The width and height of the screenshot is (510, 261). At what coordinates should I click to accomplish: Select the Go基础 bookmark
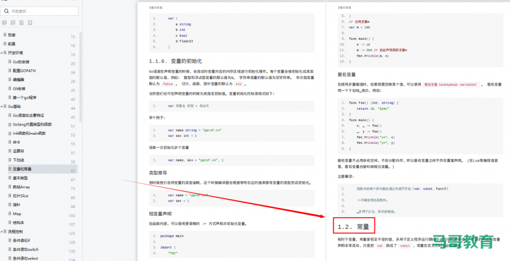14,107
